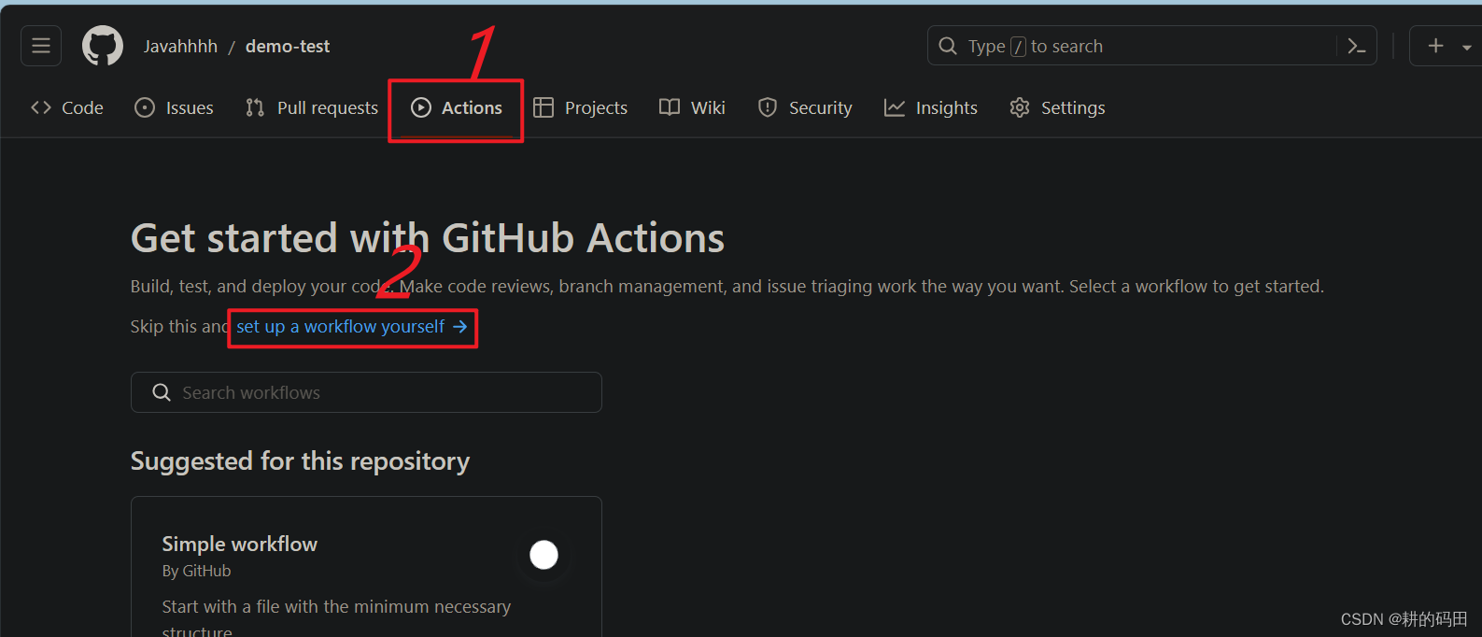Focus the Type / to search box
The image size is (1482, 637).
1151,46
